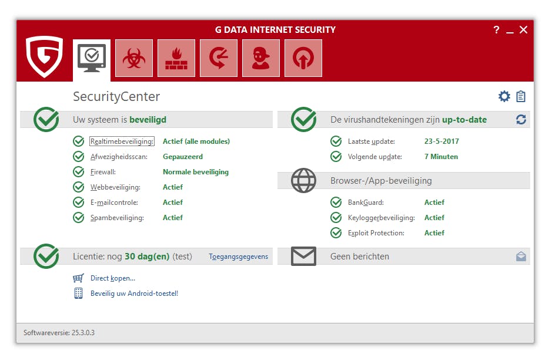Open the Autostart manager power tab
Screen dimensions: 552x361
click(303, 58)
